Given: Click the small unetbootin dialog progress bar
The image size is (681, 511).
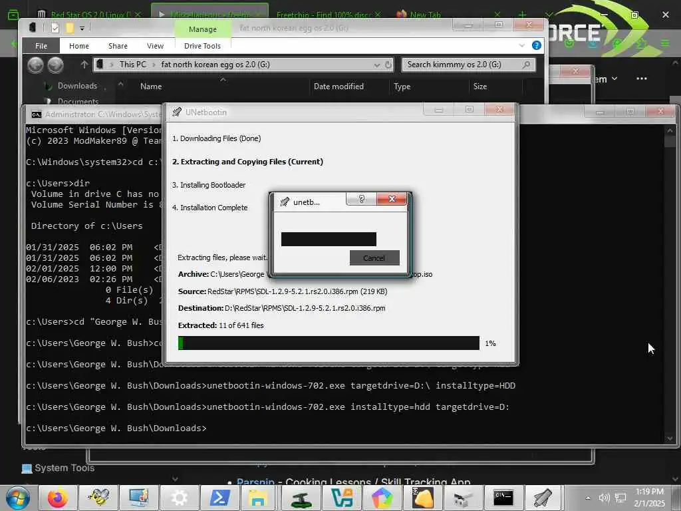Looking at the screenshot, I should [329, 239].
